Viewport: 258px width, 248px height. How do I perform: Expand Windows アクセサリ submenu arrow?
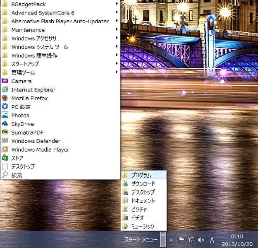[x=117, y=38]
